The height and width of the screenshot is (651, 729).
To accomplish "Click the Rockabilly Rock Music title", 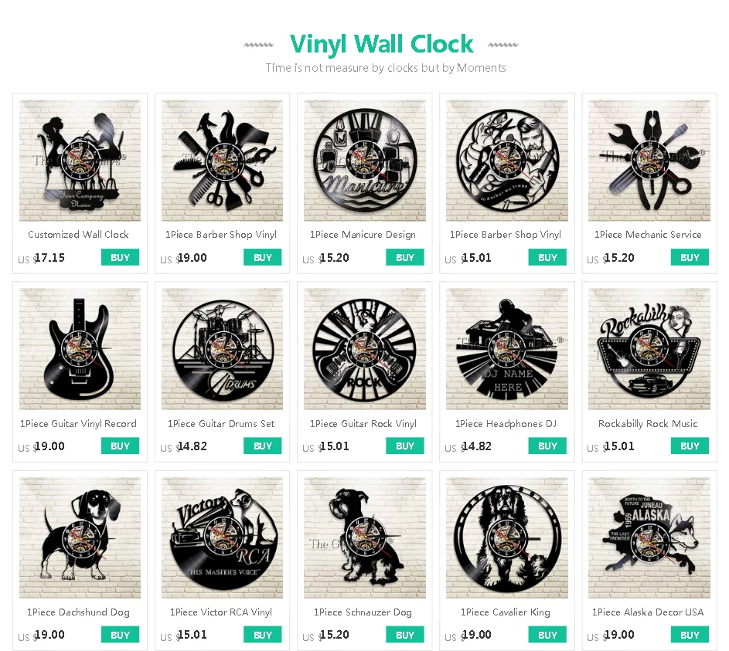I will pyautogui.click(x=648, y=423).
